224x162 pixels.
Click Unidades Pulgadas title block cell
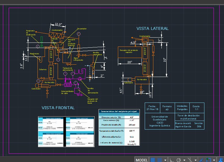pyautogui.click(x=182, y=108)
